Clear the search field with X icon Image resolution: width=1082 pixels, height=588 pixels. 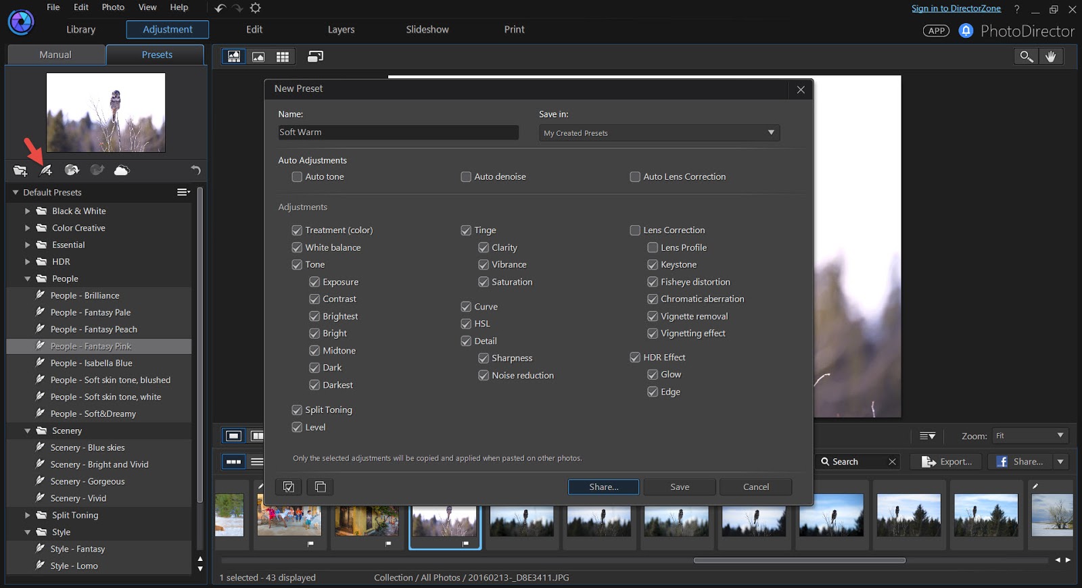click(892, 462)
